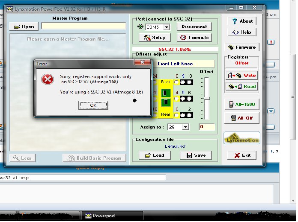Click the Front Left Knee label
Image resolution: width=298 pixels, height=222 pixels.
[175, 64]
